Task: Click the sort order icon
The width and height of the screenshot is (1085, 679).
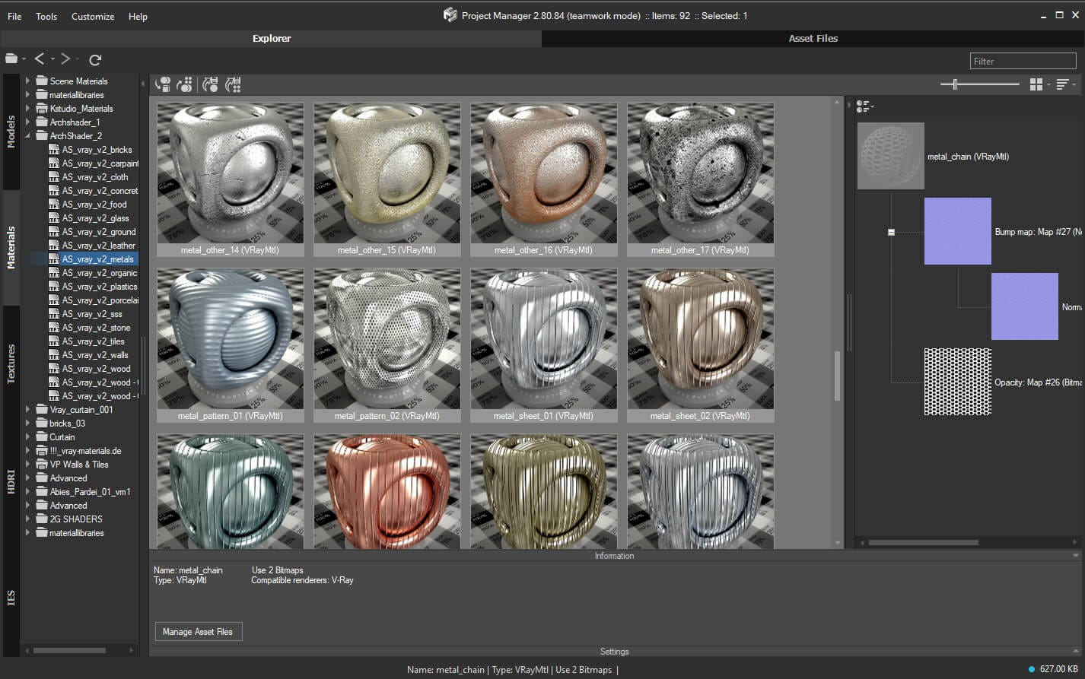Action: click(1063, 84)
